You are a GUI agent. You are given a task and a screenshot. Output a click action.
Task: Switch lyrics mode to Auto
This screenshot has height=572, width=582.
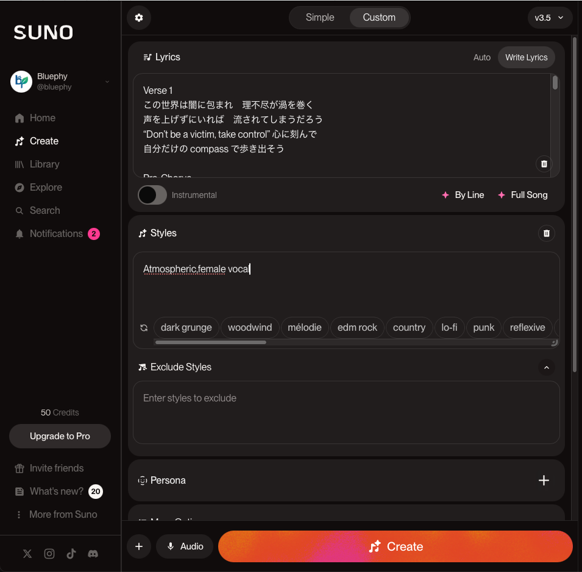[x=482, y=57]
